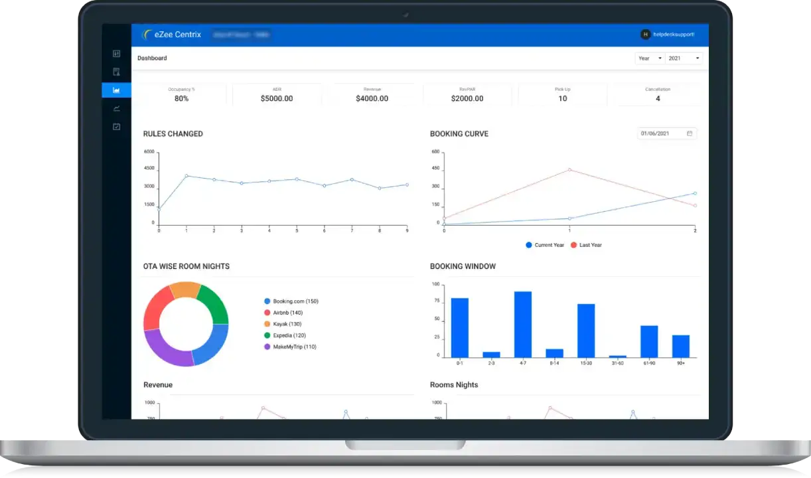Open the line trend icon in sidebar
811x478 pixels.
[x=116, y=108]
